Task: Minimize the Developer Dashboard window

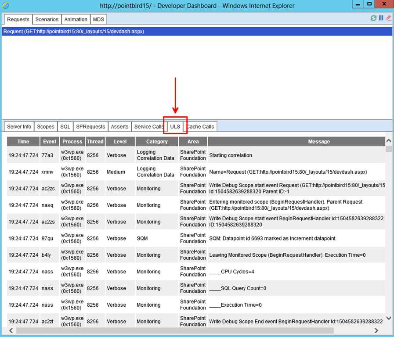Action: coord(358,4)
